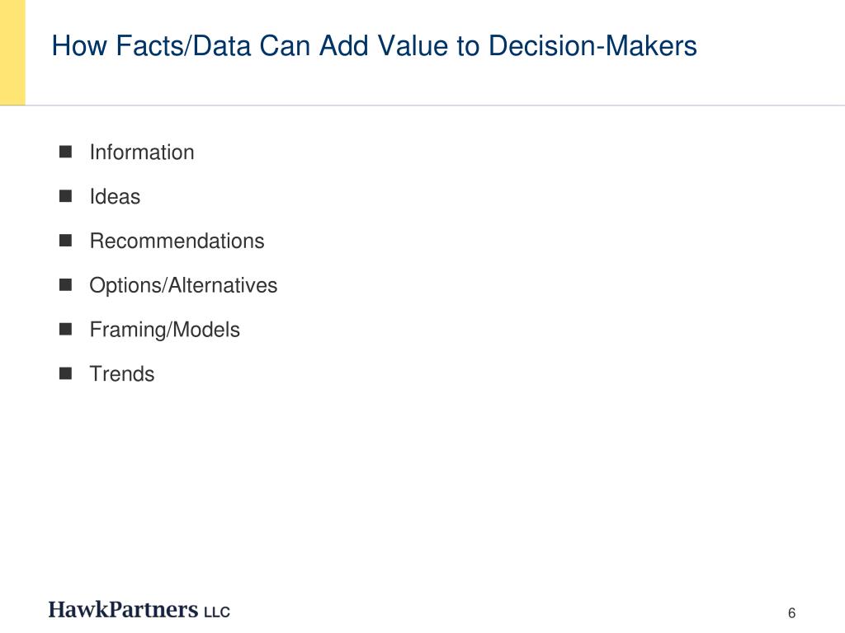This screenshot has width=845, height=633.
Task: Click the square bullet beside Framing/Models
Action: (x=65, y=329)
